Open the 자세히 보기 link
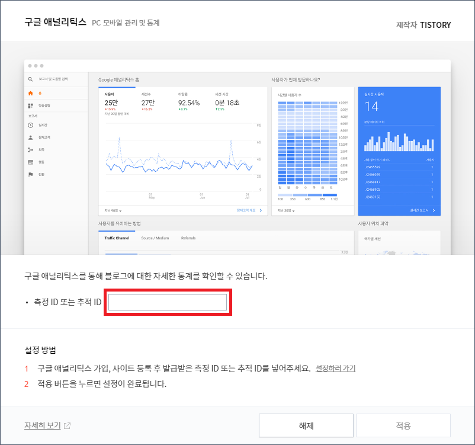Image resolution: width=475 pixels, height=445 pixels. [43, 425]
